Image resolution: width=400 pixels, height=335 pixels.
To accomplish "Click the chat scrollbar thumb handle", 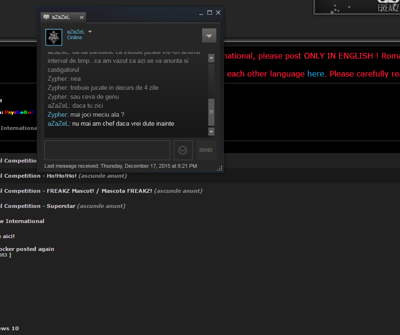I will [x=211, y=112].
